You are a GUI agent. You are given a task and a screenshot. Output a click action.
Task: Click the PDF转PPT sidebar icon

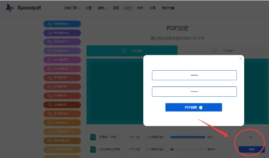(x=50, y=42)
